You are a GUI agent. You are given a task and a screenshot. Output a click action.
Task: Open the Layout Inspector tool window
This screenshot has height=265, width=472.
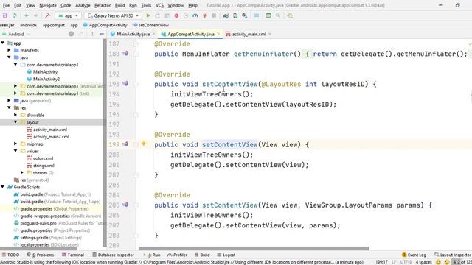452,255
